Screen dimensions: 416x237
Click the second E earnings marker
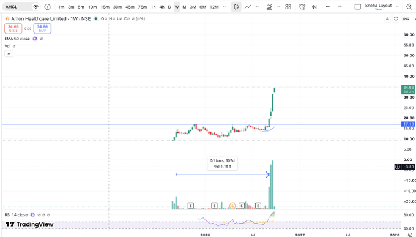(214, 205)
